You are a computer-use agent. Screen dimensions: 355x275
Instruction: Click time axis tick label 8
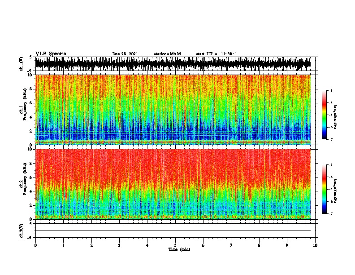(259, 245)
